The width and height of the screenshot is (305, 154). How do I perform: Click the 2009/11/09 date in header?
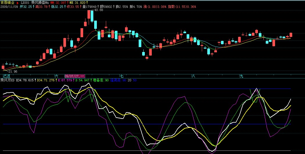9,6
